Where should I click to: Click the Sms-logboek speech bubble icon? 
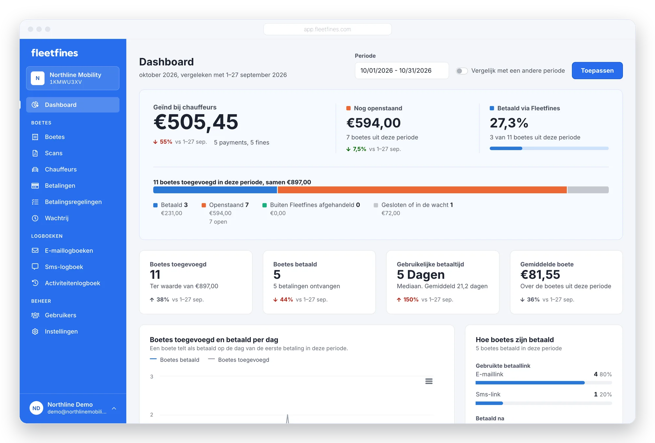pos(35,267)
